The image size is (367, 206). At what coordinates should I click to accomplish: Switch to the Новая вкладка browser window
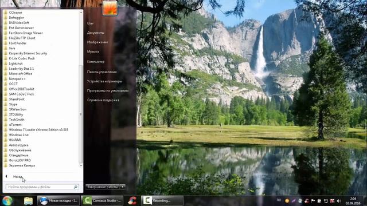pyautogui.click(x=58, y=201)
